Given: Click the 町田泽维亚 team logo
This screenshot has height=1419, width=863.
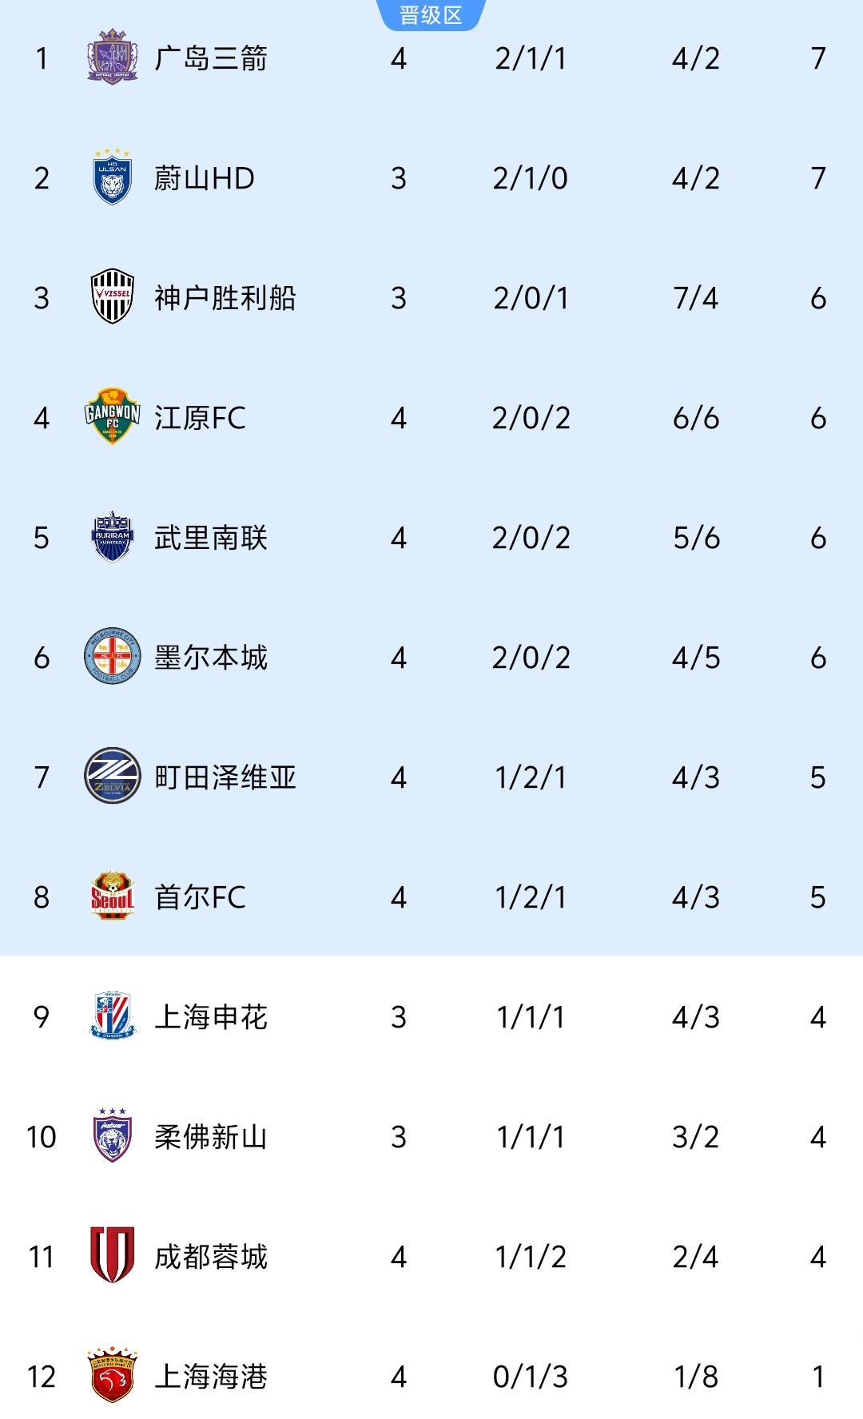Looking at the screenshot, I should 112,776.
